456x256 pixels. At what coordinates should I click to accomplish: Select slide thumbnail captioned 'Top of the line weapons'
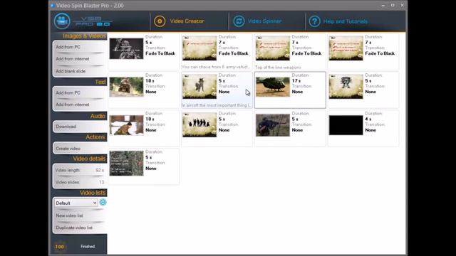tap(273, 48)
